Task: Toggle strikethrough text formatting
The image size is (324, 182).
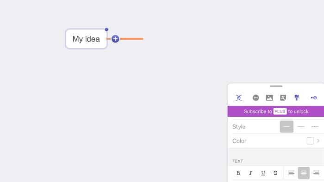Action: click(275, 173)
